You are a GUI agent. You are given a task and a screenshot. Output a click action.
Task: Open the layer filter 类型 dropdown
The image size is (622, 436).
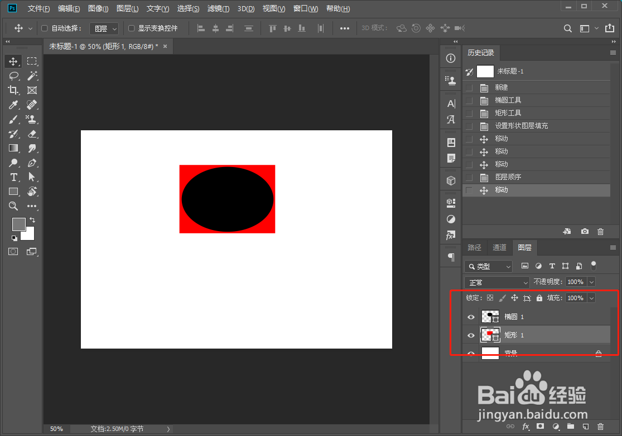(x=489, y=267)
